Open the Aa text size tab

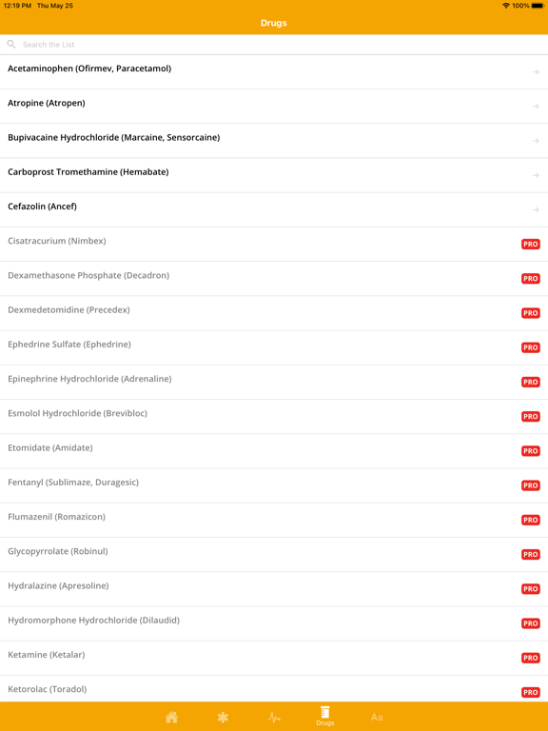click(377, 717)
